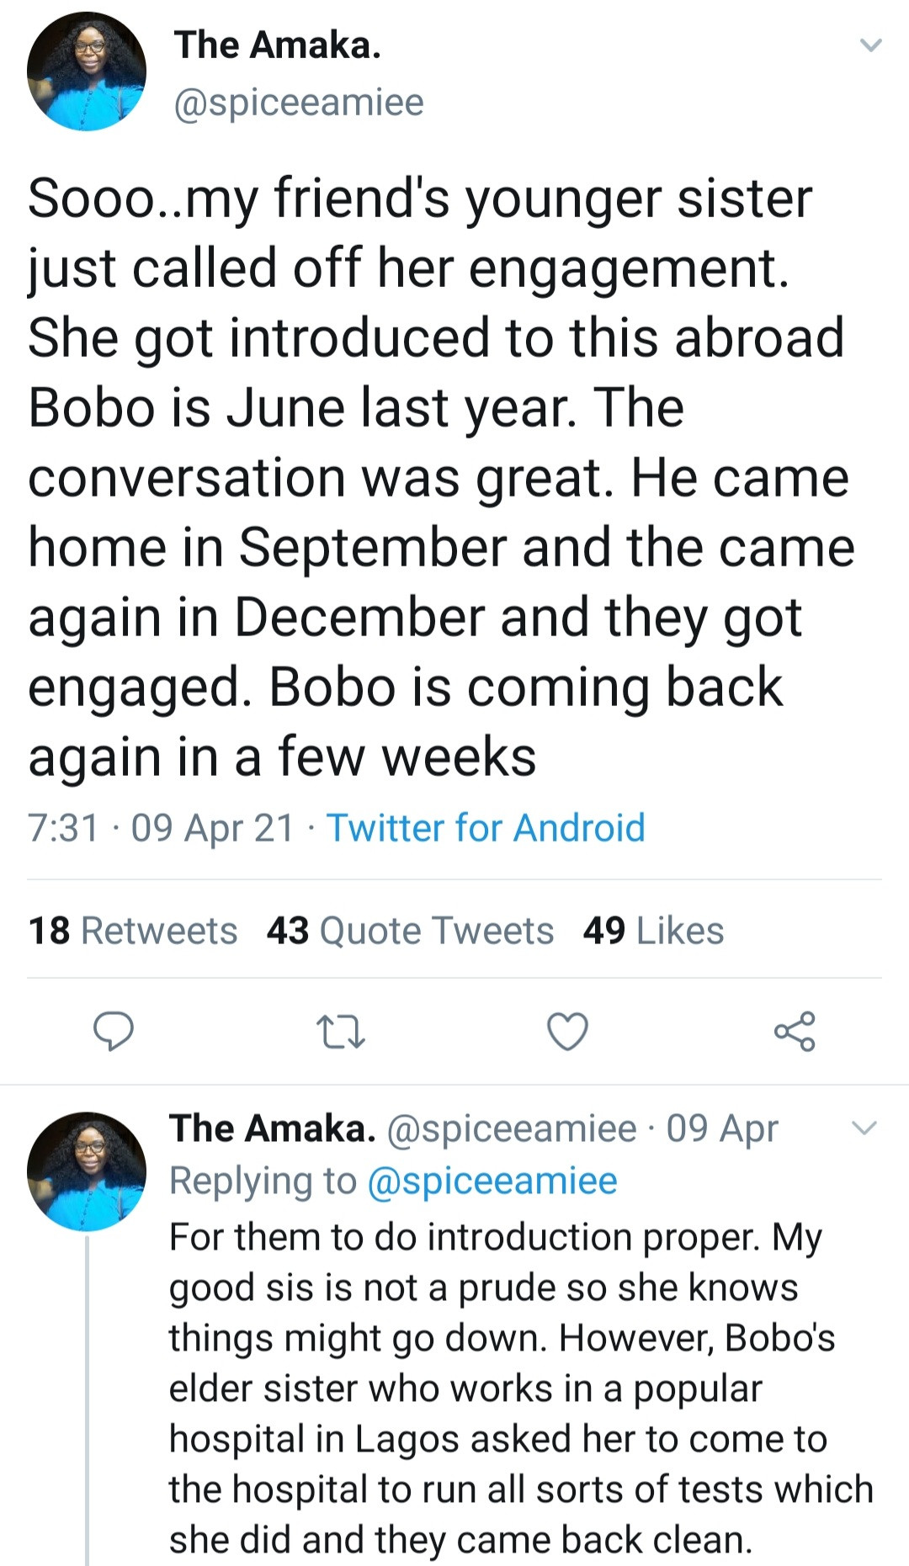The image size is (909, 1566).
Task: Tap The Amaka. name on reply tweet
Action: [273, 1128]
